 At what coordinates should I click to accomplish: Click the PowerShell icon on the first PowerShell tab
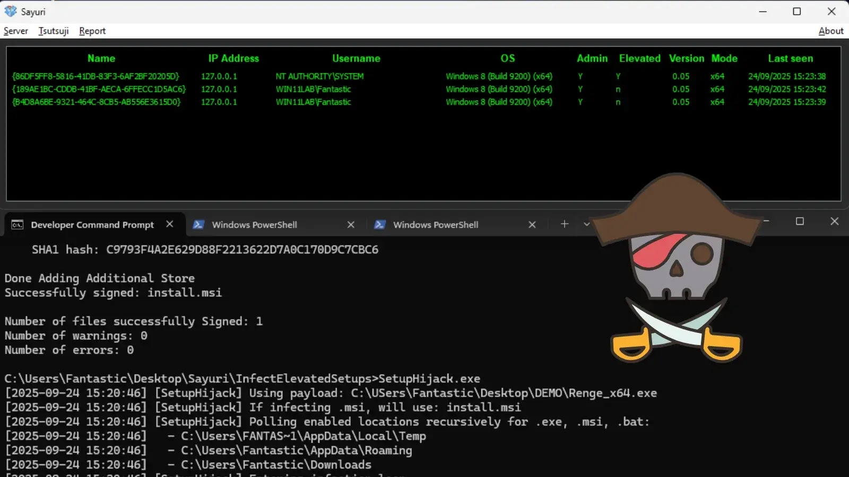pyautogui.click(x=198, y=224)
